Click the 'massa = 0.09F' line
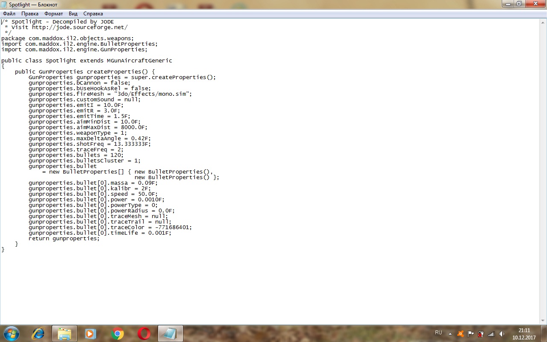Image resolution: width=547 pixels, height=342 pixels. pos(93,183)
